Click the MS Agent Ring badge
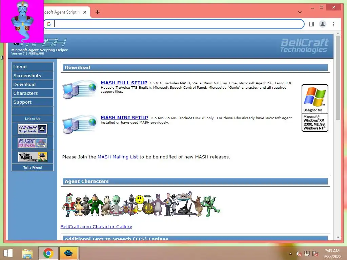 (33, 143)
